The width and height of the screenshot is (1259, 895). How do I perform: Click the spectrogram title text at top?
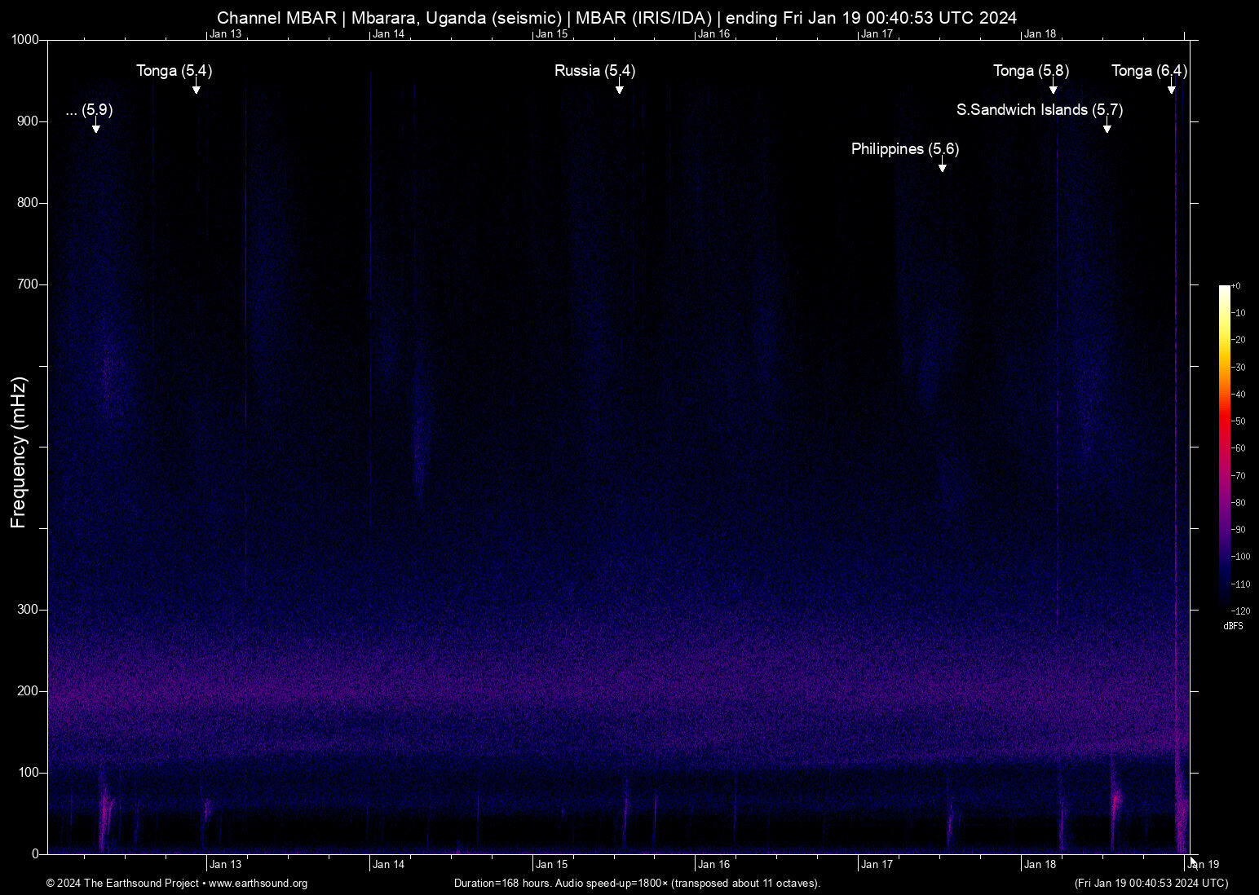[616, 18]
